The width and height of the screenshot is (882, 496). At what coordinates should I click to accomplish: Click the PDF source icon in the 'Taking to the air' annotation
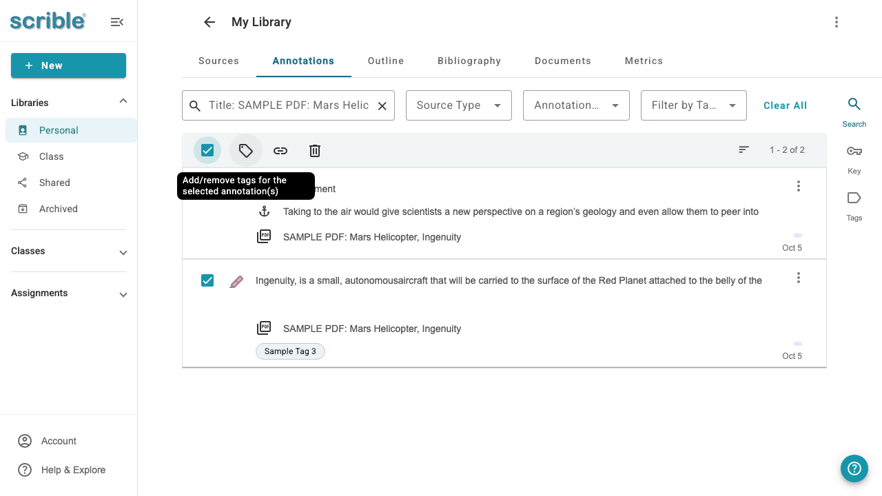[264, 236]
